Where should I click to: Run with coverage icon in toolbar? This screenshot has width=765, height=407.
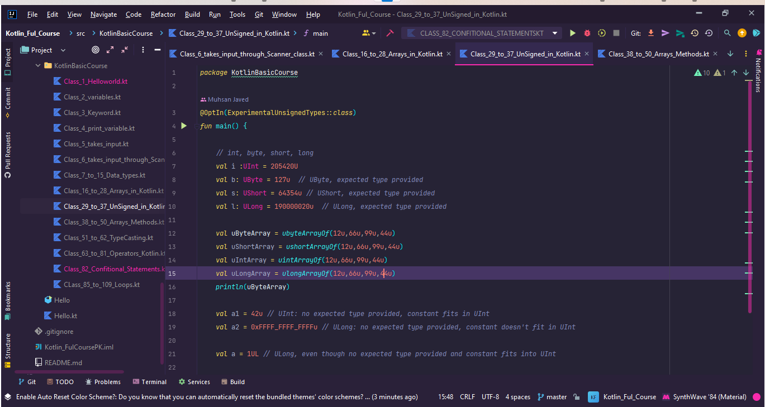coord(602,33)
